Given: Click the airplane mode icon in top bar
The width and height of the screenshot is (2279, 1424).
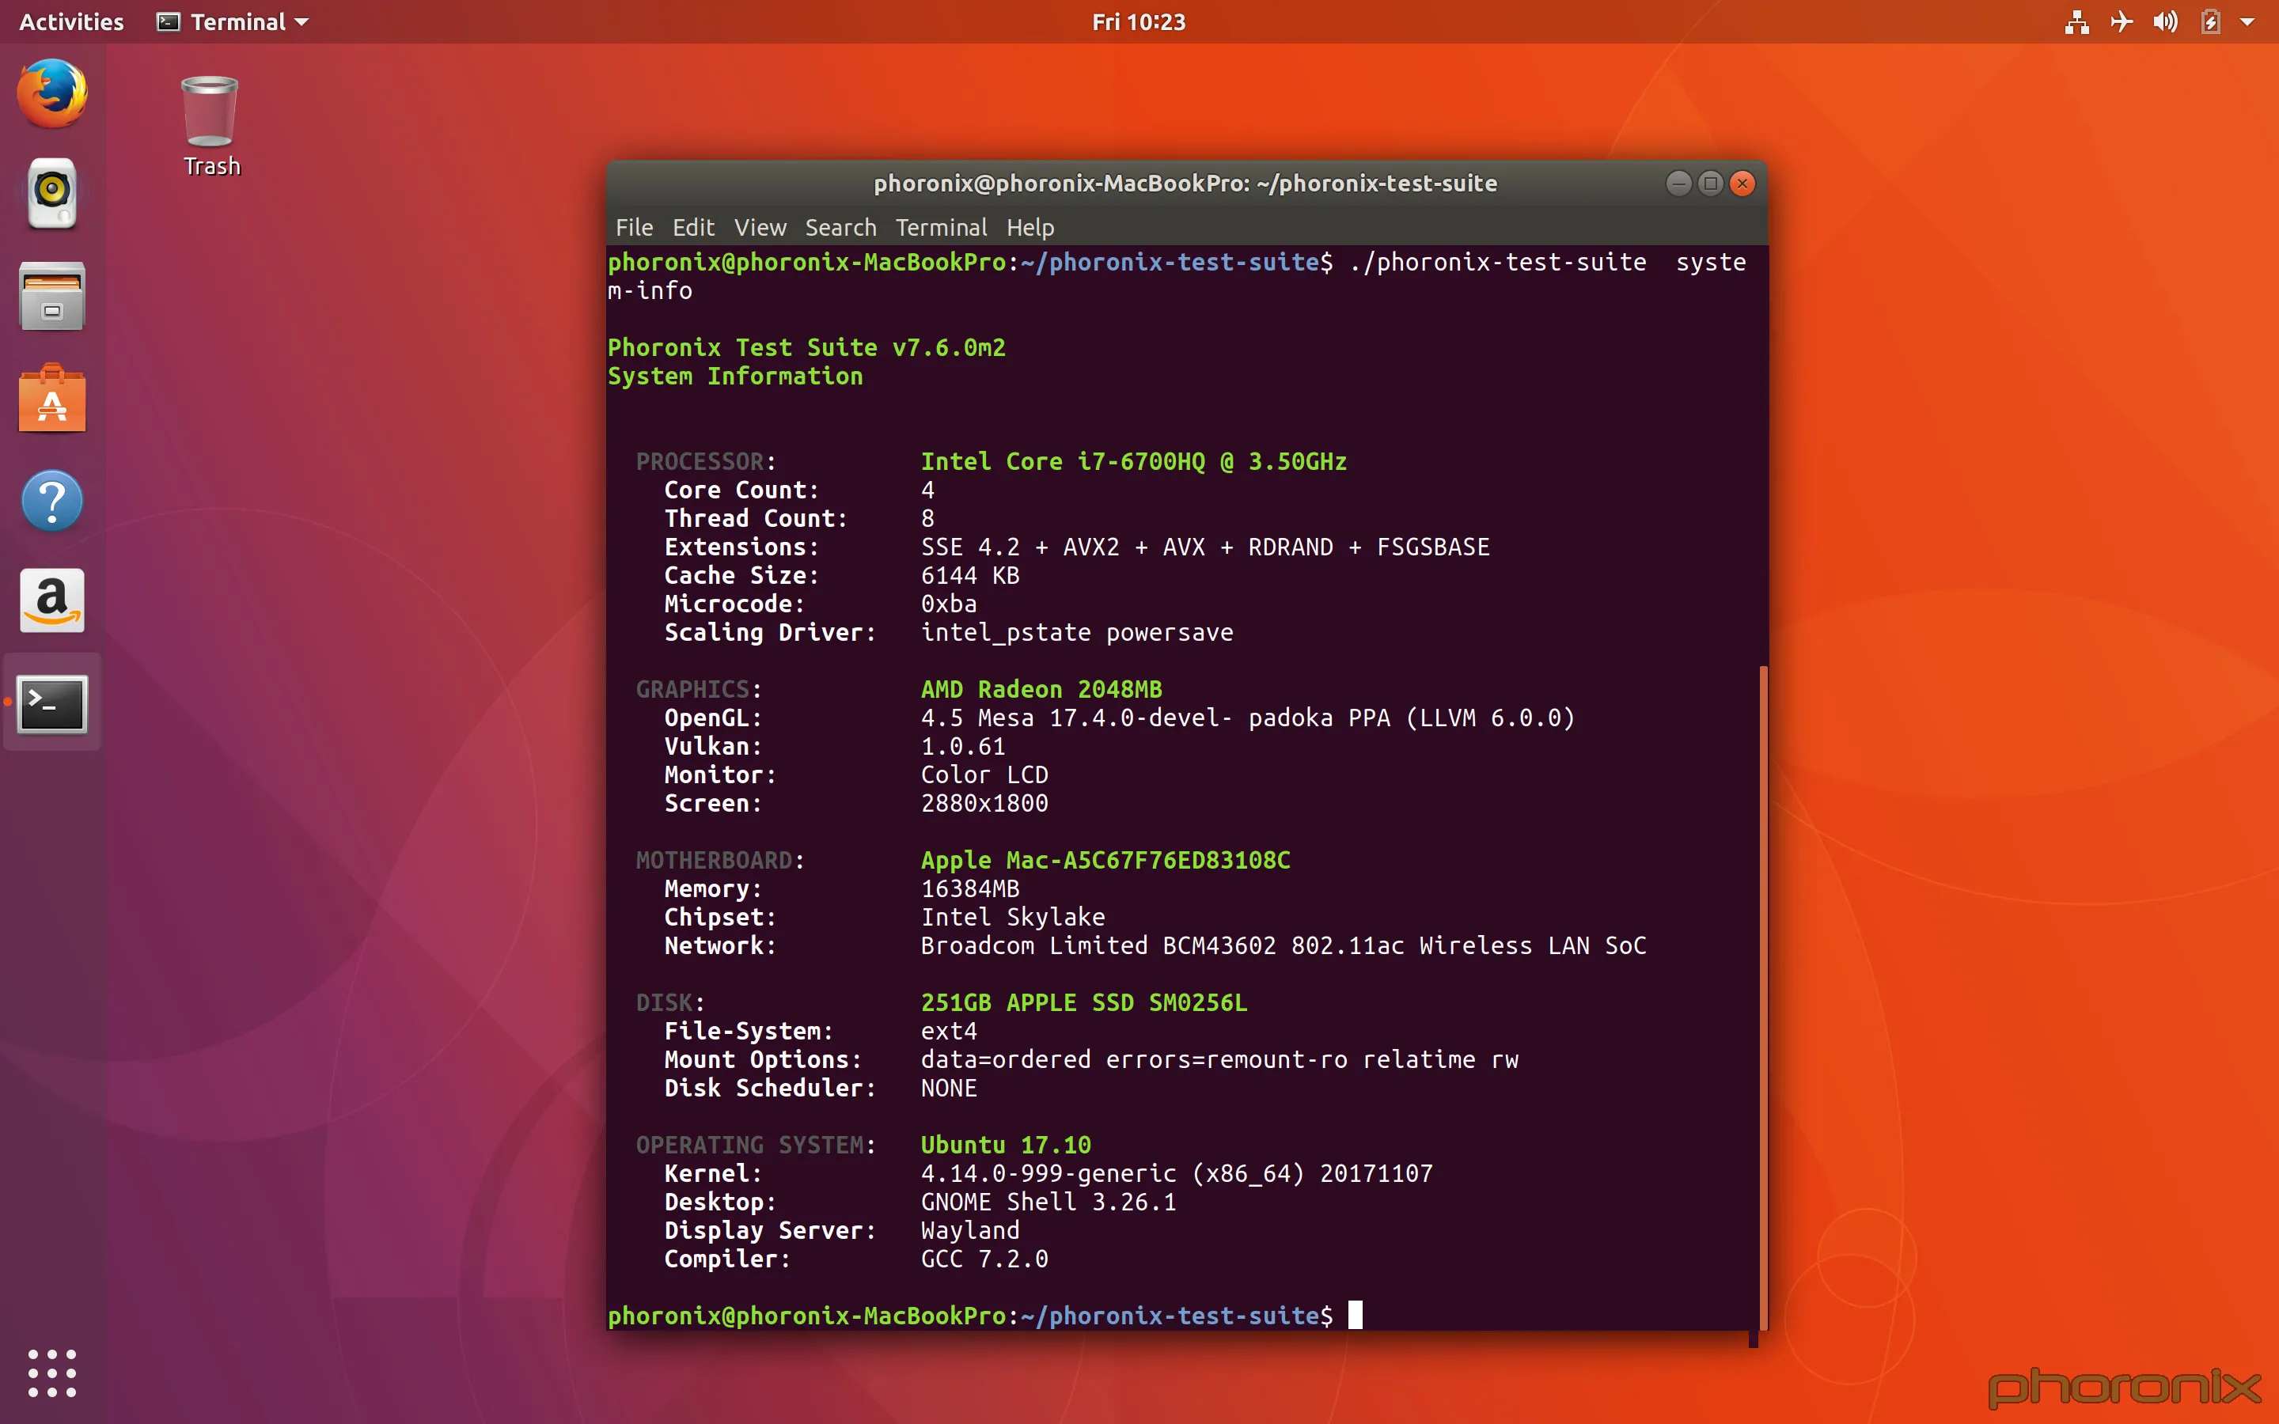Looking at the screenshot, I should (x=2121, y=21).
